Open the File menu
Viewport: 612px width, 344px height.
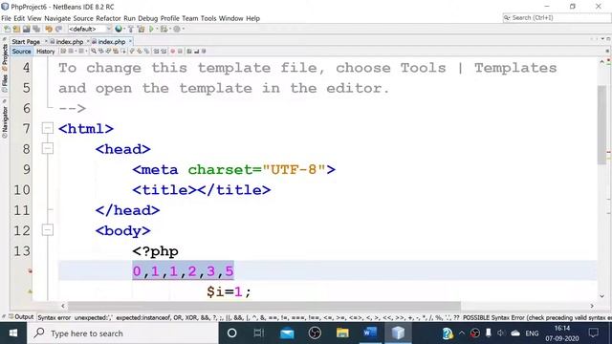(7, 18)
